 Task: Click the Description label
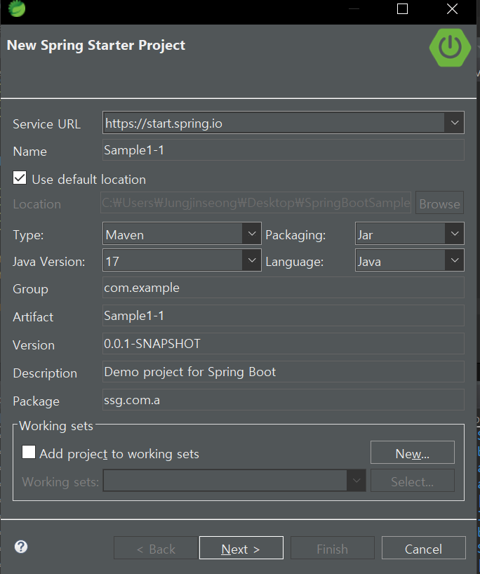click(45, 373)
